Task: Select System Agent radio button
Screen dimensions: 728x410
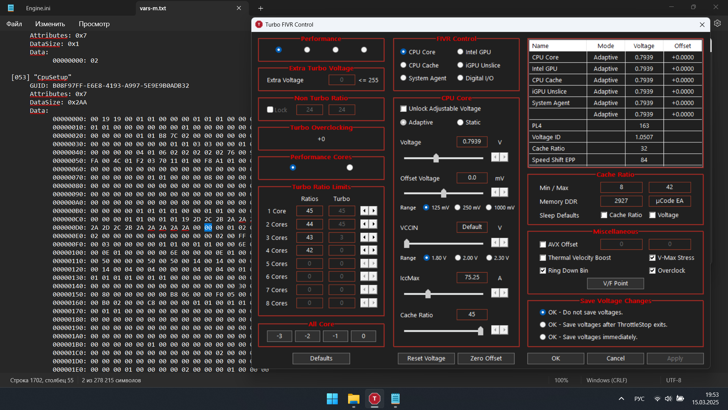Action: click(403, 78)
